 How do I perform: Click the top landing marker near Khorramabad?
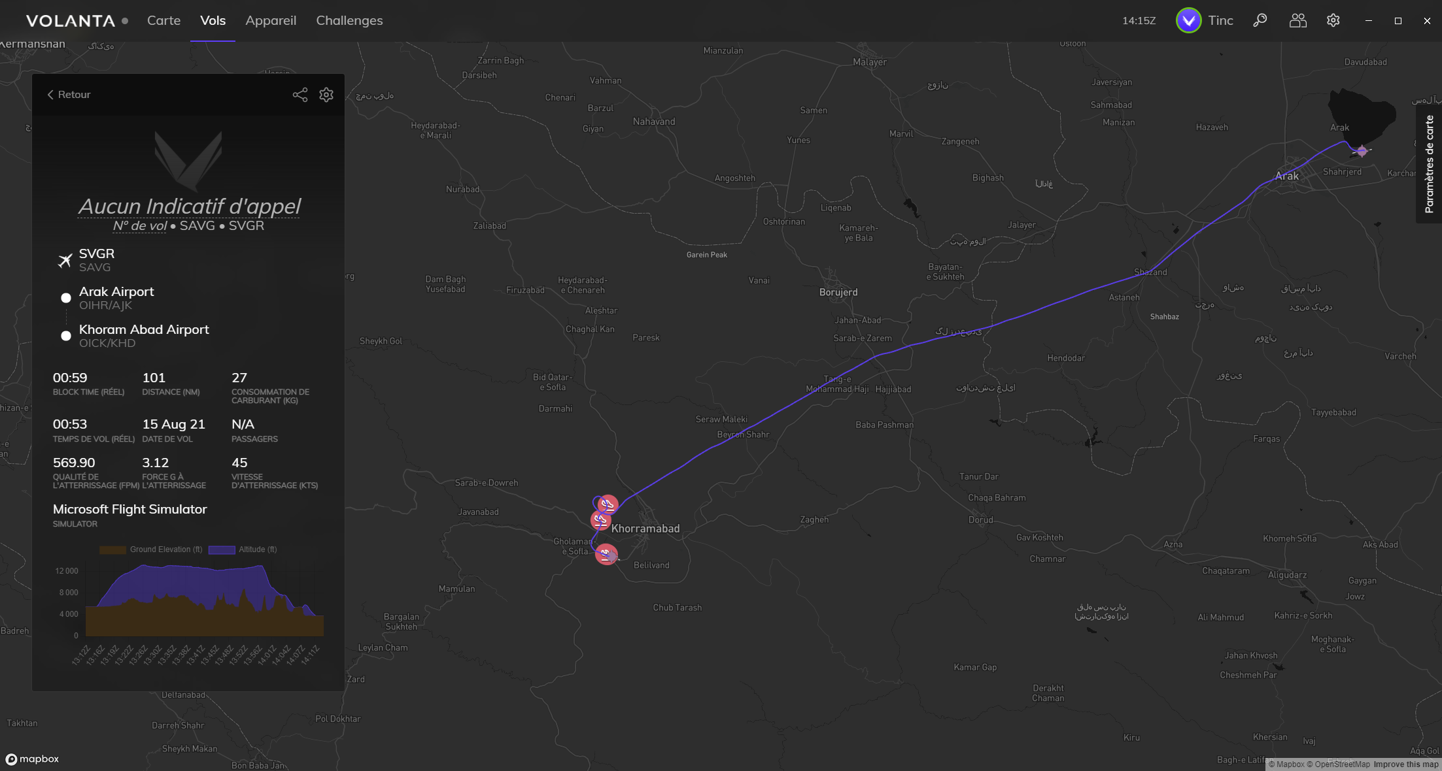pyautogui.click(x=608, y=504)
